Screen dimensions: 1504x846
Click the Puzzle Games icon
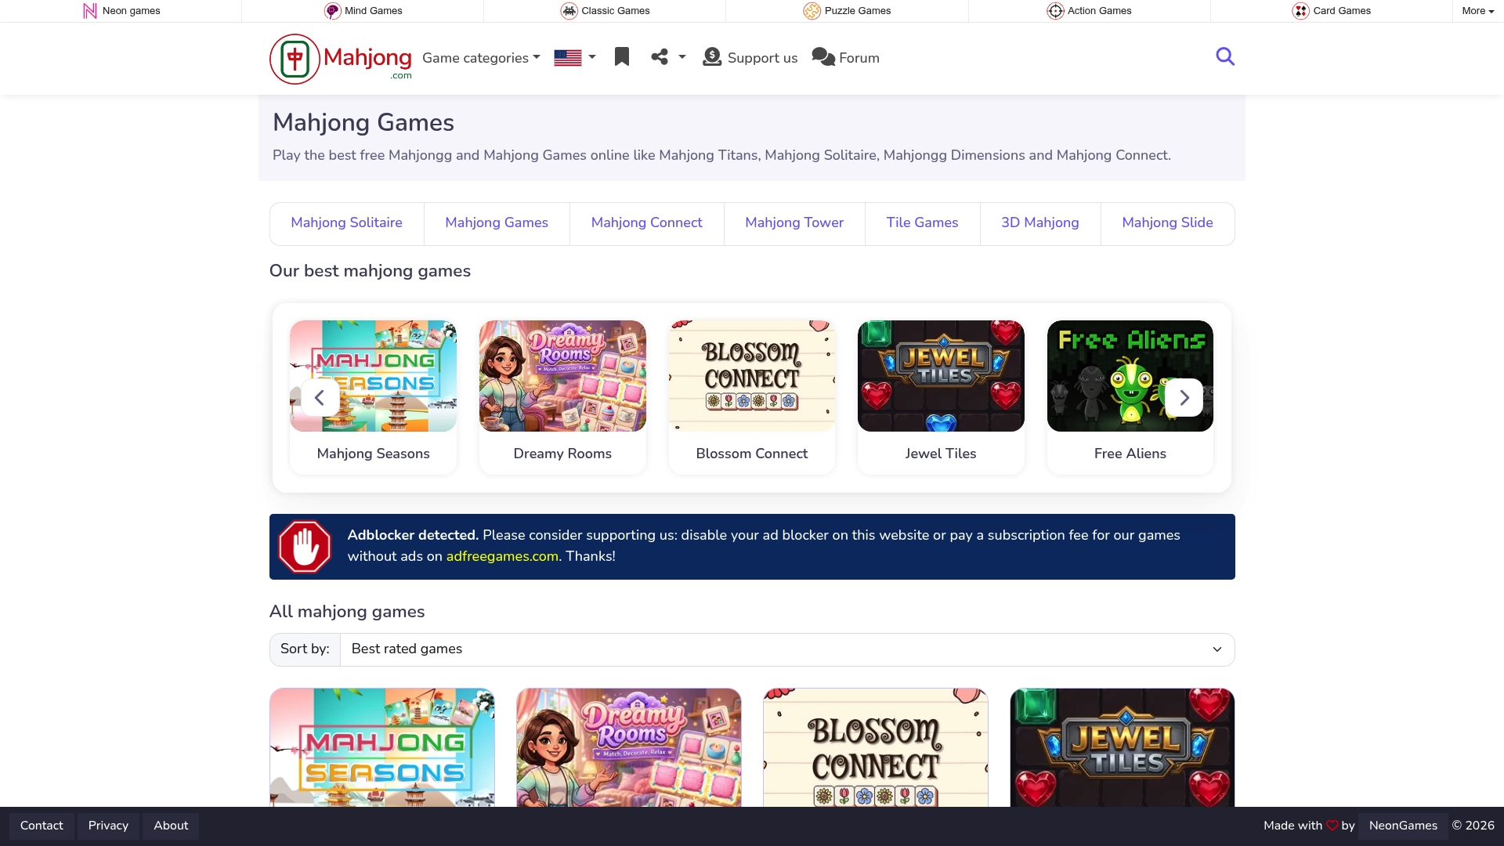812,11
